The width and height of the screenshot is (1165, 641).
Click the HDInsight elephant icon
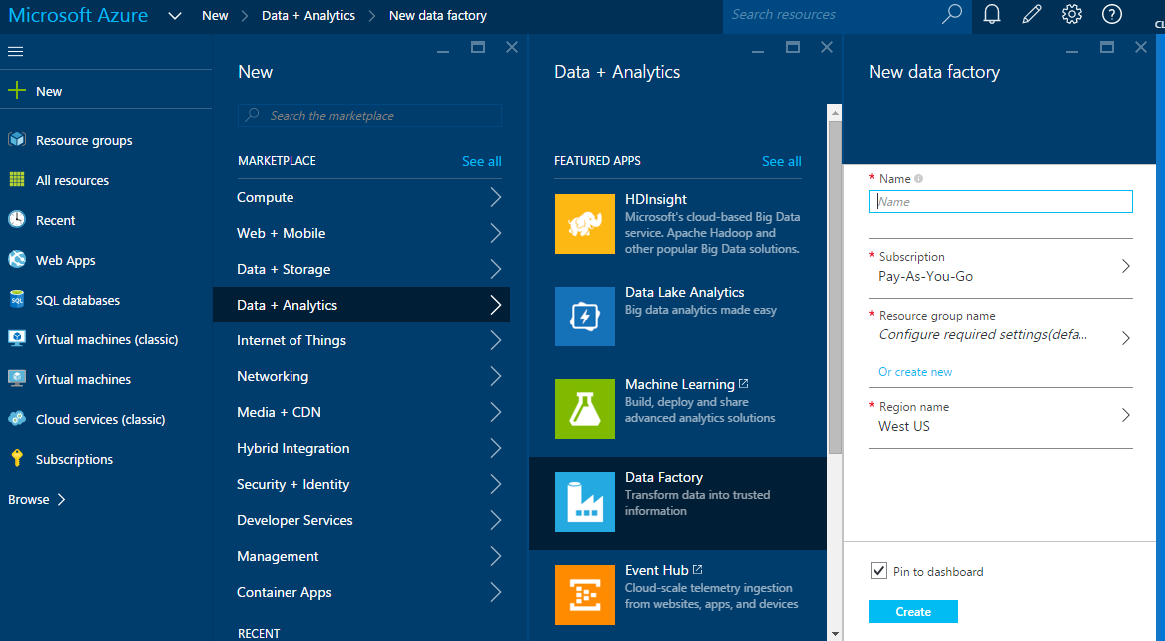pos(585,224)
